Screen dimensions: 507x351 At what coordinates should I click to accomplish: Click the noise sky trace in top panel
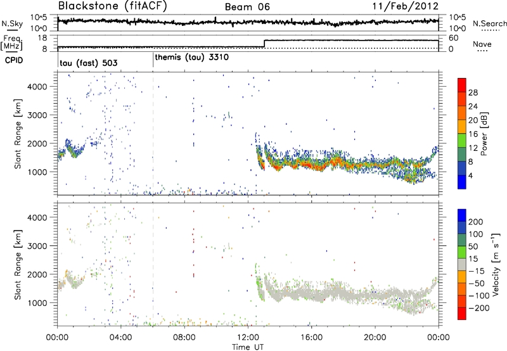[248, 22]
